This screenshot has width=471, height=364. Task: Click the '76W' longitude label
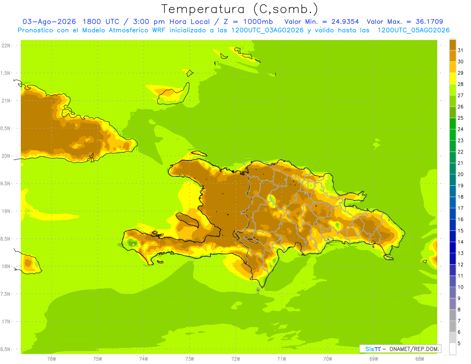tap(51, 359)
